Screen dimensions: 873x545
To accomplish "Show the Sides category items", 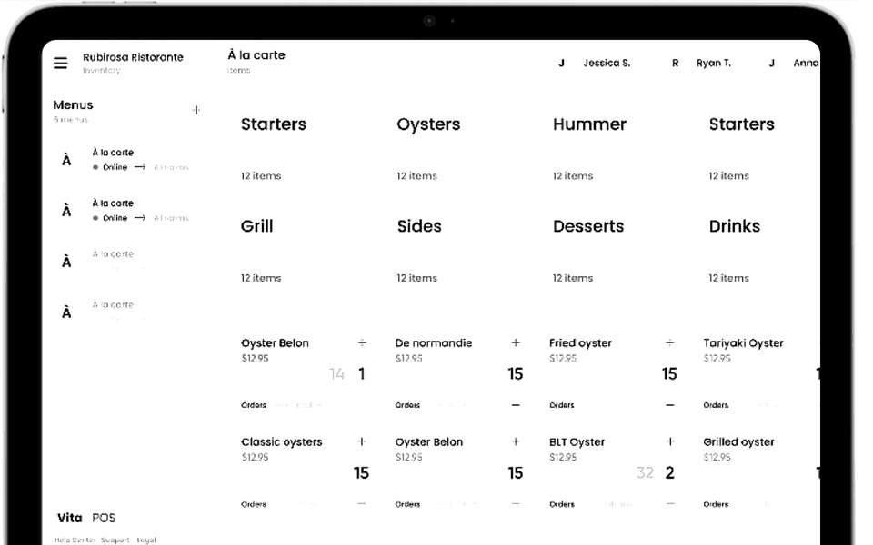I will [419, 226].
